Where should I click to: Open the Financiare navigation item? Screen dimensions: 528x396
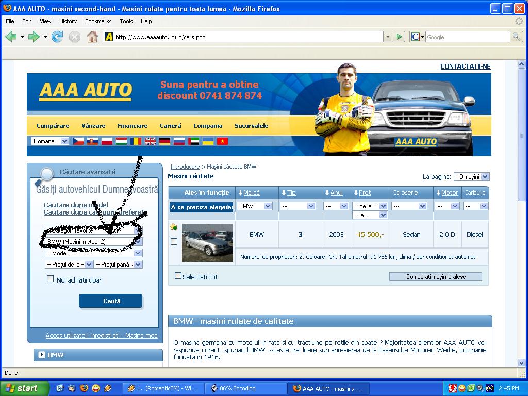tap(133, 126)
